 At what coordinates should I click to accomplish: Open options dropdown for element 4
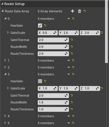tap(69, 116)
